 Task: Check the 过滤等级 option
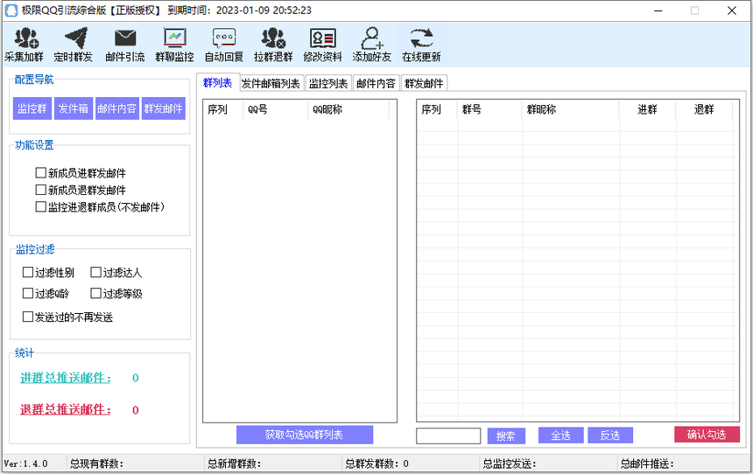(96, 293)
